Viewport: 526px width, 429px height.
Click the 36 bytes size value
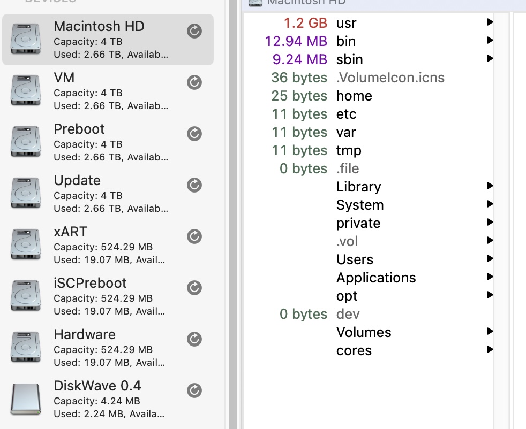click(299, 78)
